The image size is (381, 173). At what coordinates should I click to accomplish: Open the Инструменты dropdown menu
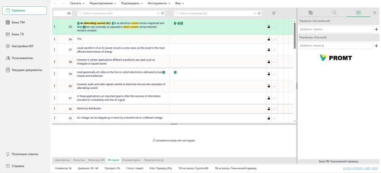pos(159,3)
